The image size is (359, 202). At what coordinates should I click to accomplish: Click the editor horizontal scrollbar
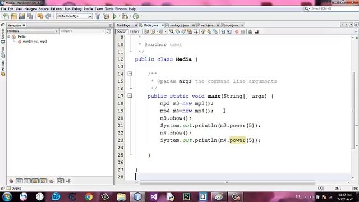227,182
